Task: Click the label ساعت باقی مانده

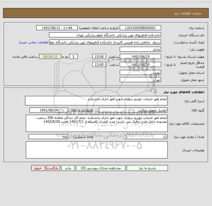Action: click(x=25, y=57)
